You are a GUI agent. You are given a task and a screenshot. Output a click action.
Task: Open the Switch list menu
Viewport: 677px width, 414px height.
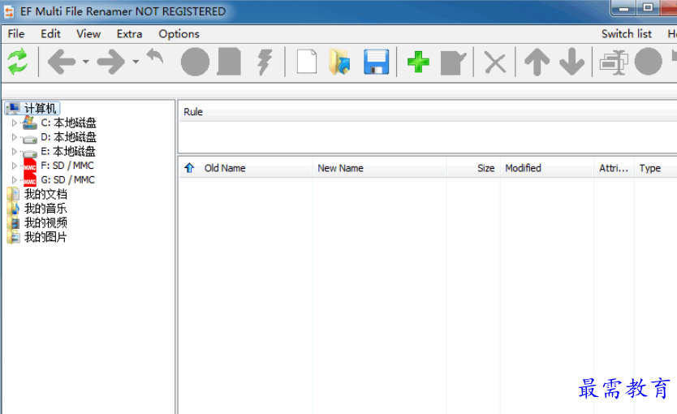tap(627, 33)
